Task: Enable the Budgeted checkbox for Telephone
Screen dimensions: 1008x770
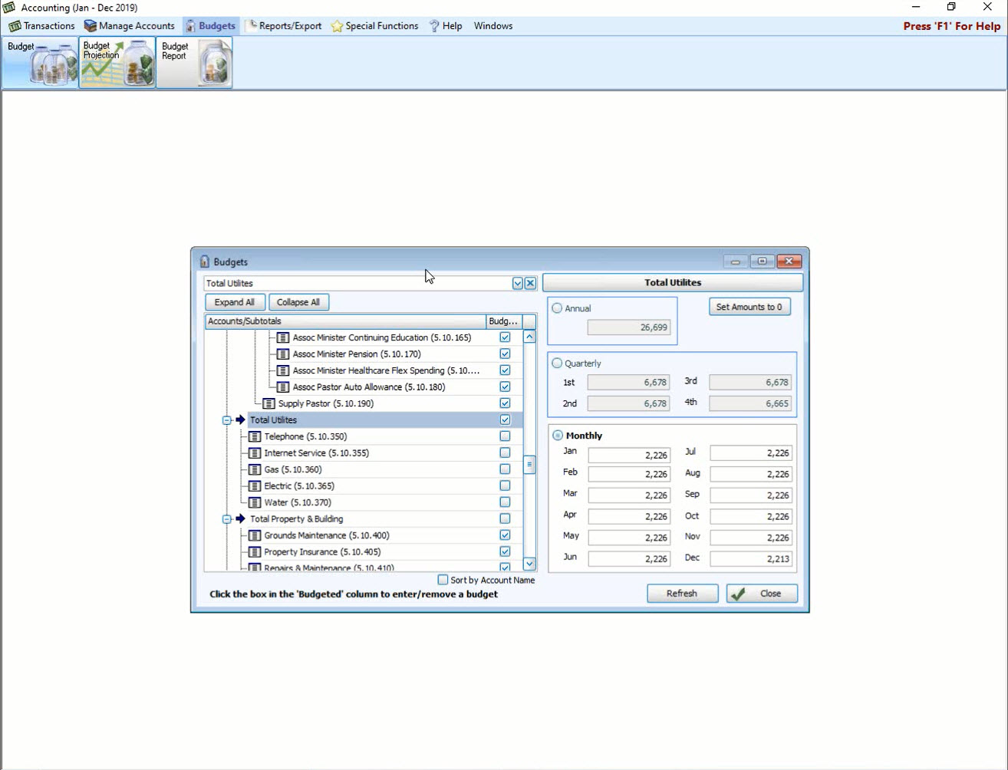Action: 505,436
